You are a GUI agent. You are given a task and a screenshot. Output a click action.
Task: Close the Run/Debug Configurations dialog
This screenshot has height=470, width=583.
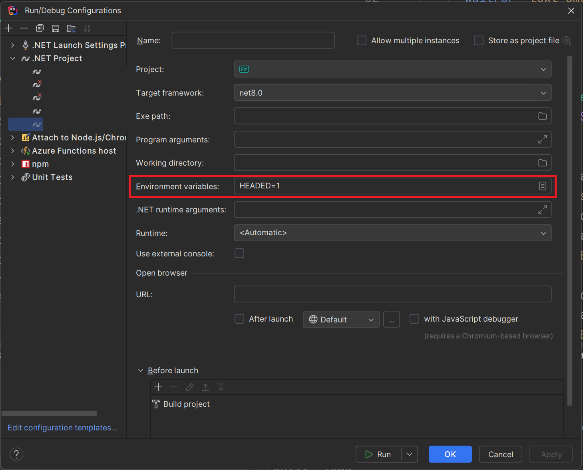coord(571,10)
